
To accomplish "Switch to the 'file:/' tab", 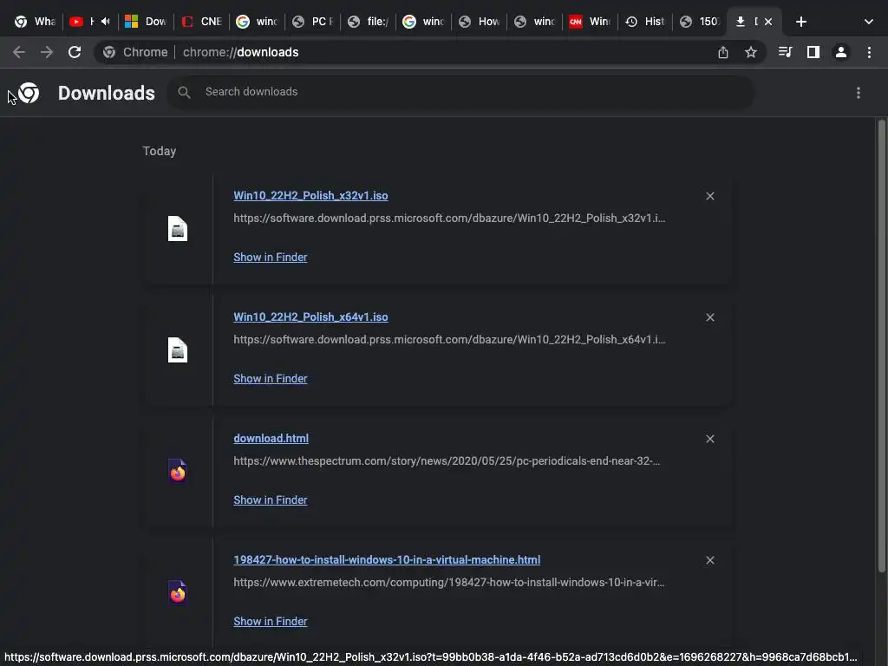I will (368, 22).
